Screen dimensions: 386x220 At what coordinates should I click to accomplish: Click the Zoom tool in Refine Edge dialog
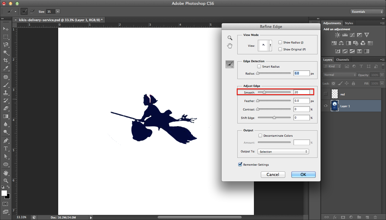coord(230,38)
